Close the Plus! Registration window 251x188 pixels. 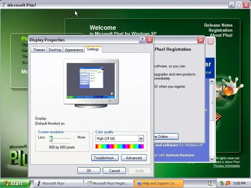point(200,40)
